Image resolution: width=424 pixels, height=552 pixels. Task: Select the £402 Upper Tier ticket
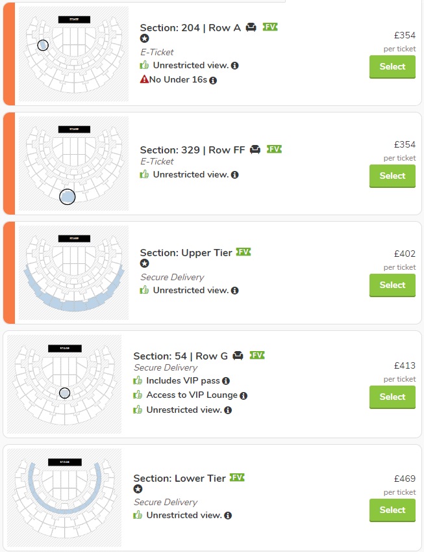[x=392, y=285]
